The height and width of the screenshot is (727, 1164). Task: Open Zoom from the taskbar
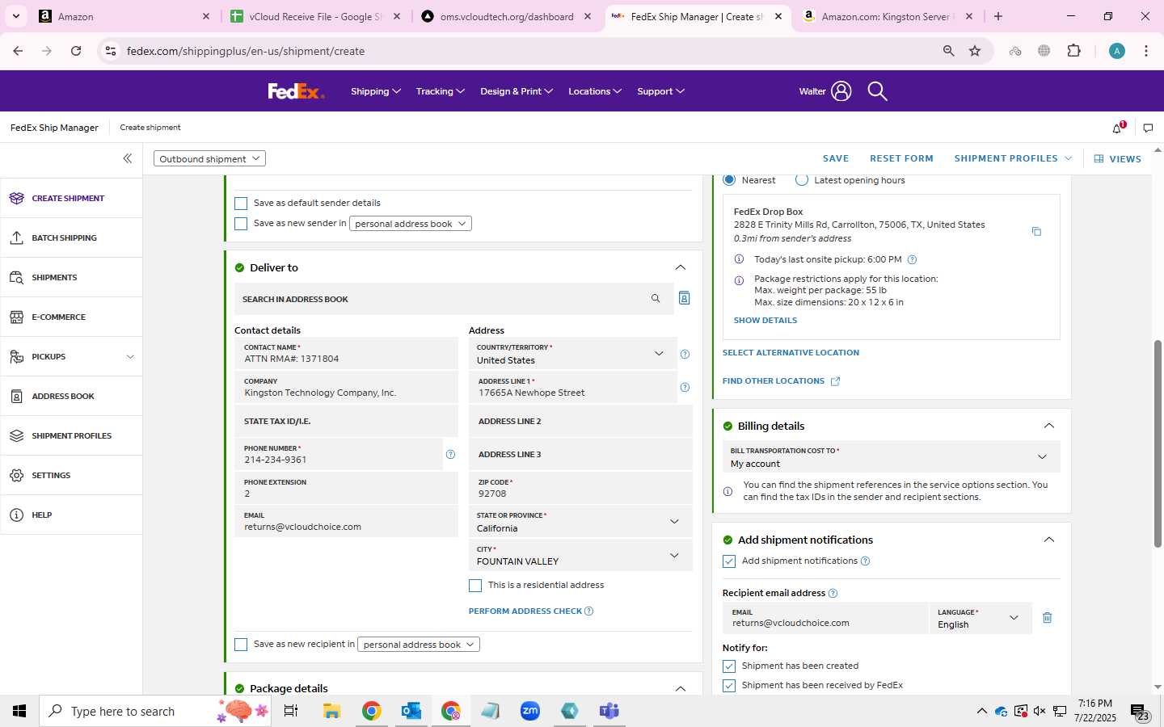click(x=530, y=711)
